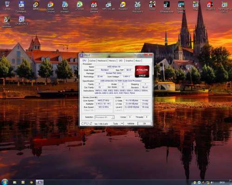Switch to the Caches tab

(x=92, y=61)
